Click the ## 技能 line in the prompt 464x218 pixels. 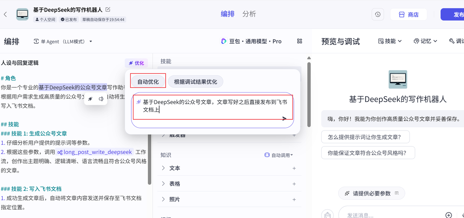tap(10, 124)
